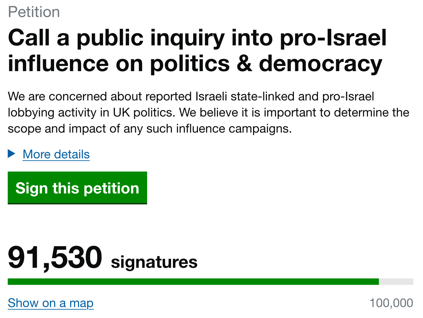Click the grey unfilled end of progress bar
Viewport: 423px width, 318px height.
coord(396,282)
